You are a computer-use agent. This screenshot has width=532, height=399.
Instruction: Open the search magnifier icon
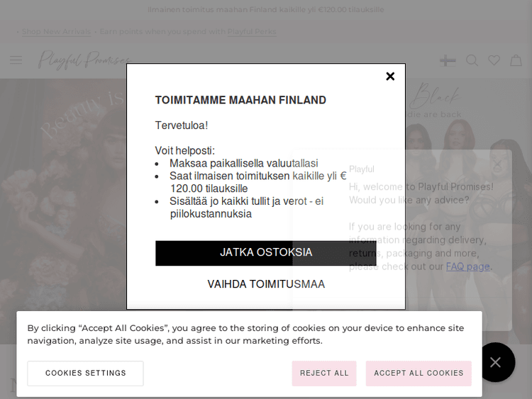(x=472, y=60)
